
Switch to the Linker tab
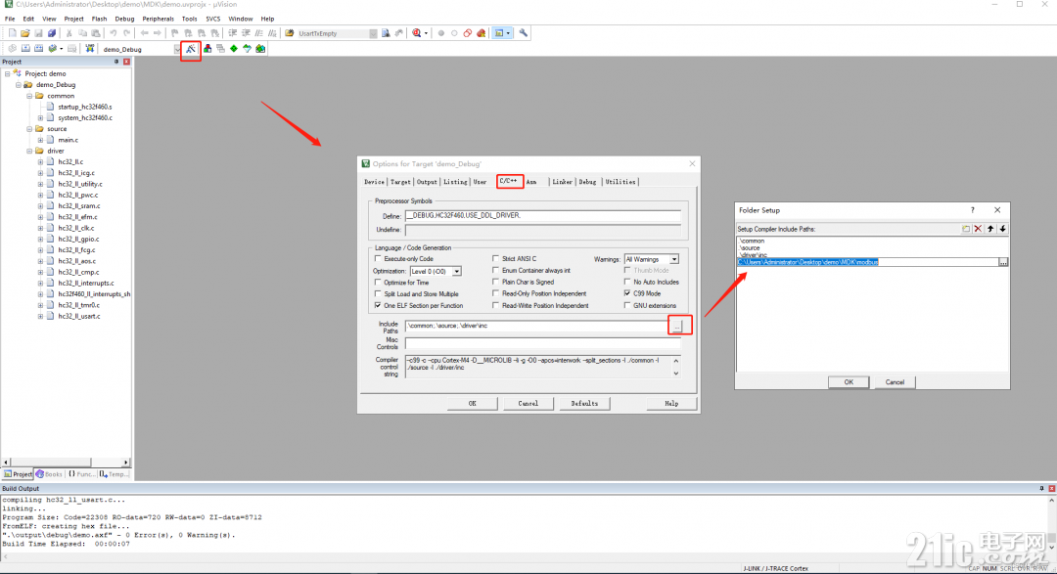point(562,182)
